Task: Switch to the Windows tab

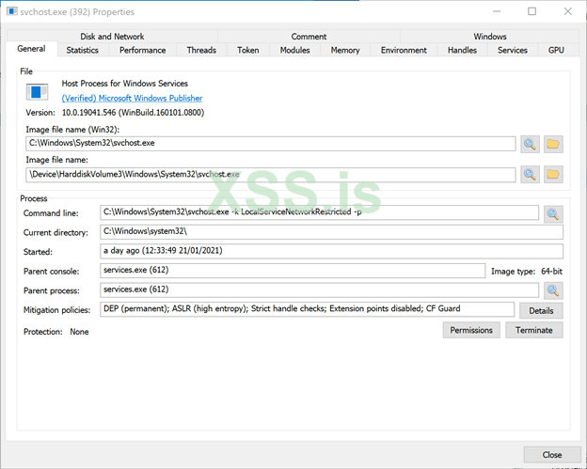Action: coord(490,37)
